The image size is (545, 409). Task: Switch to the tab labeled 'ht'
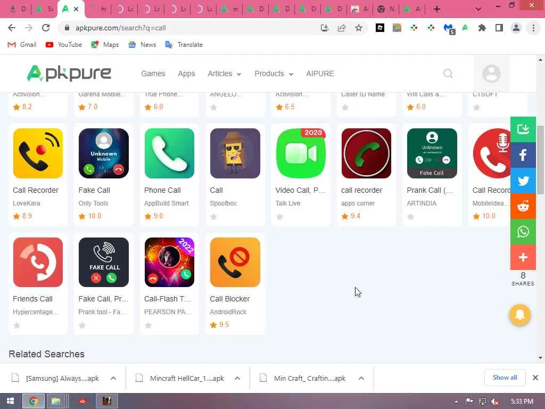click(98, 10)
